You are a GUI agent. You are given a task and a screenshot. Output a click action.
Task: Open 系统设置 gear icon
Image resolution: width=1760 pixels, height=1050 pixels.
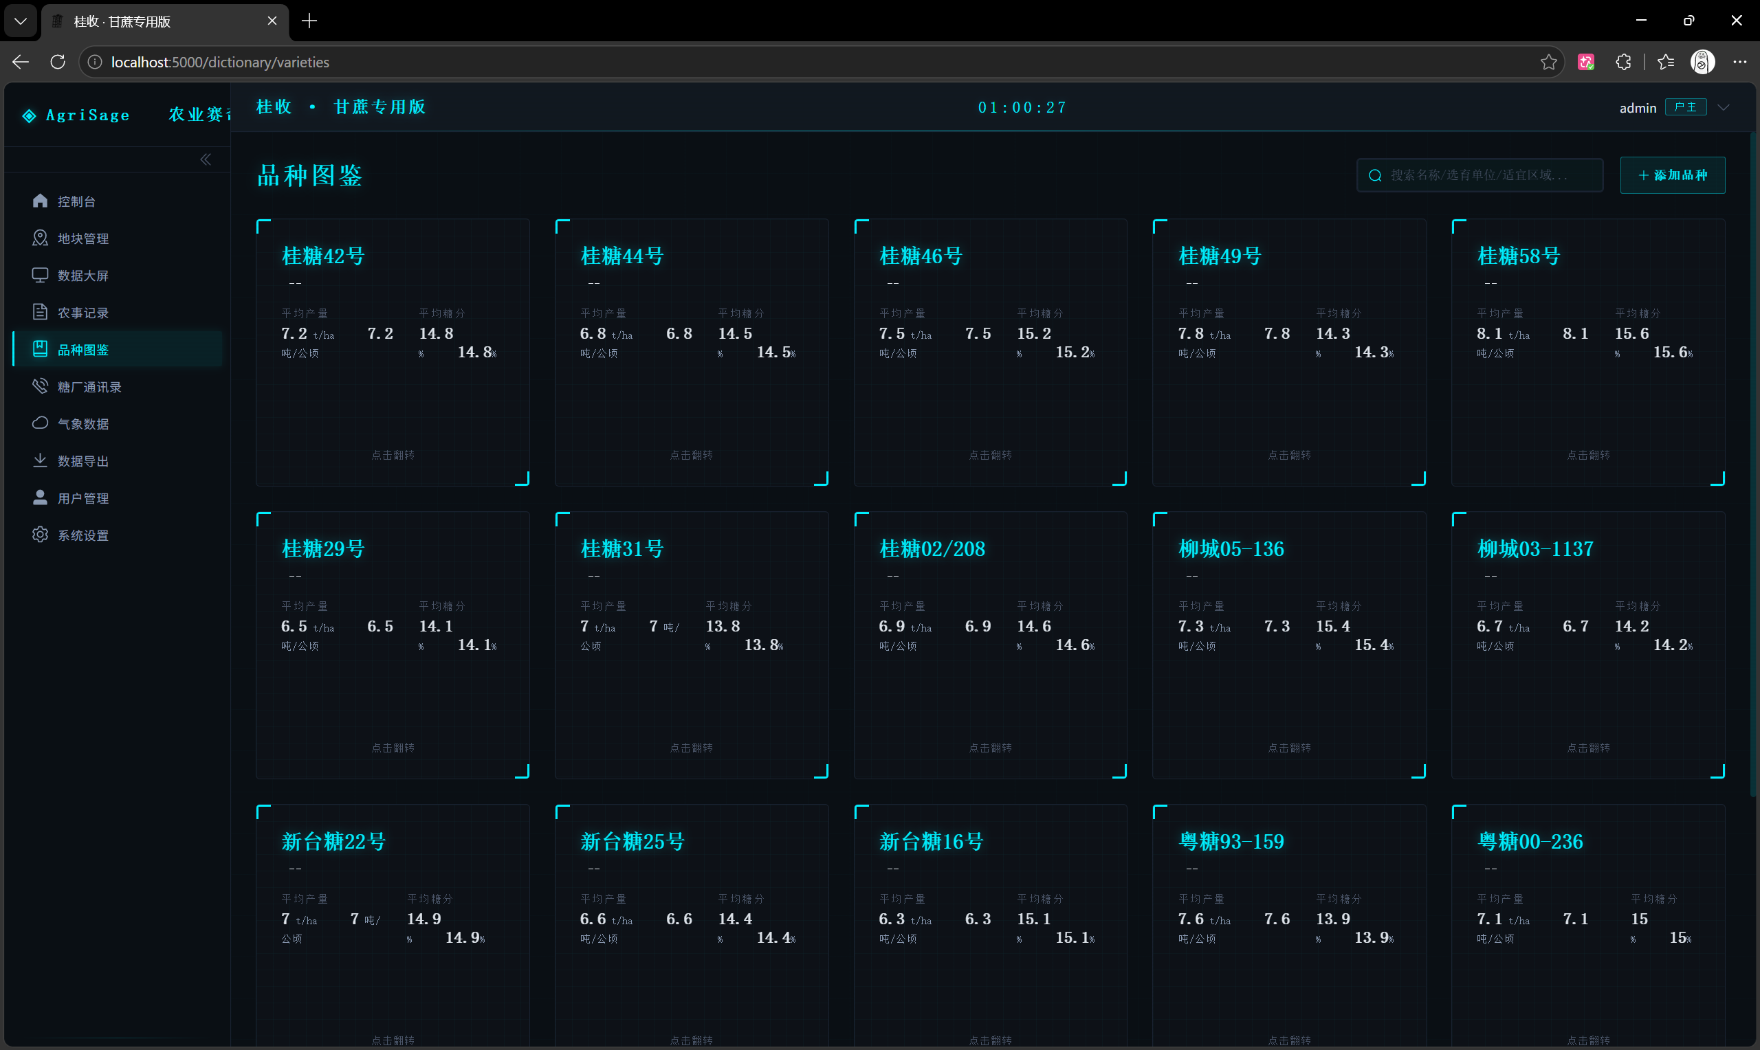pos(41,535)
